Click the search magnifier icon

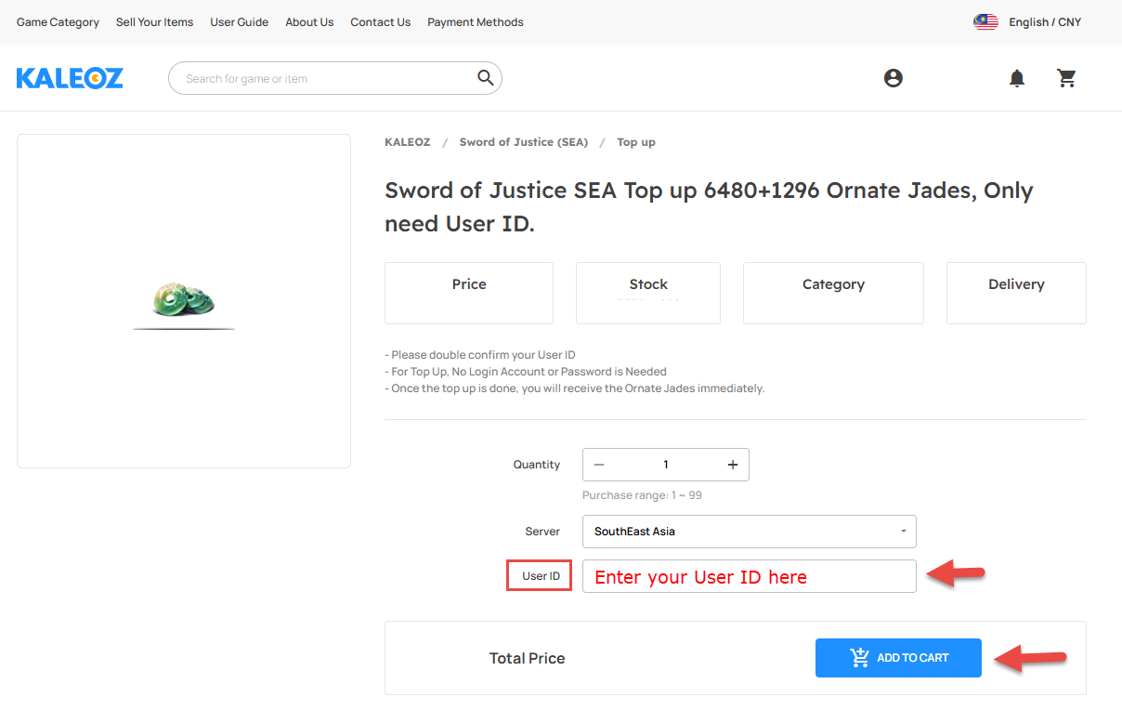point(486,78)
